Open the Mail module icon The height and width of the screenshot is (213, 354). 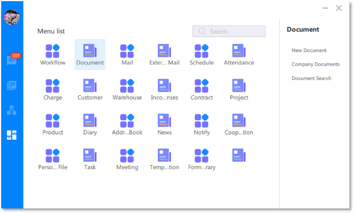coord(127,51)
